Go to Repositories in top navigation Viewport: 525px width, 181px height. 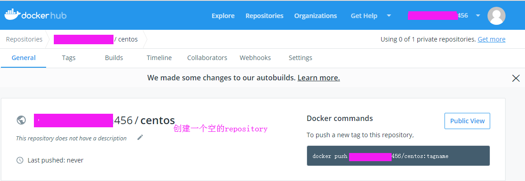265,16
